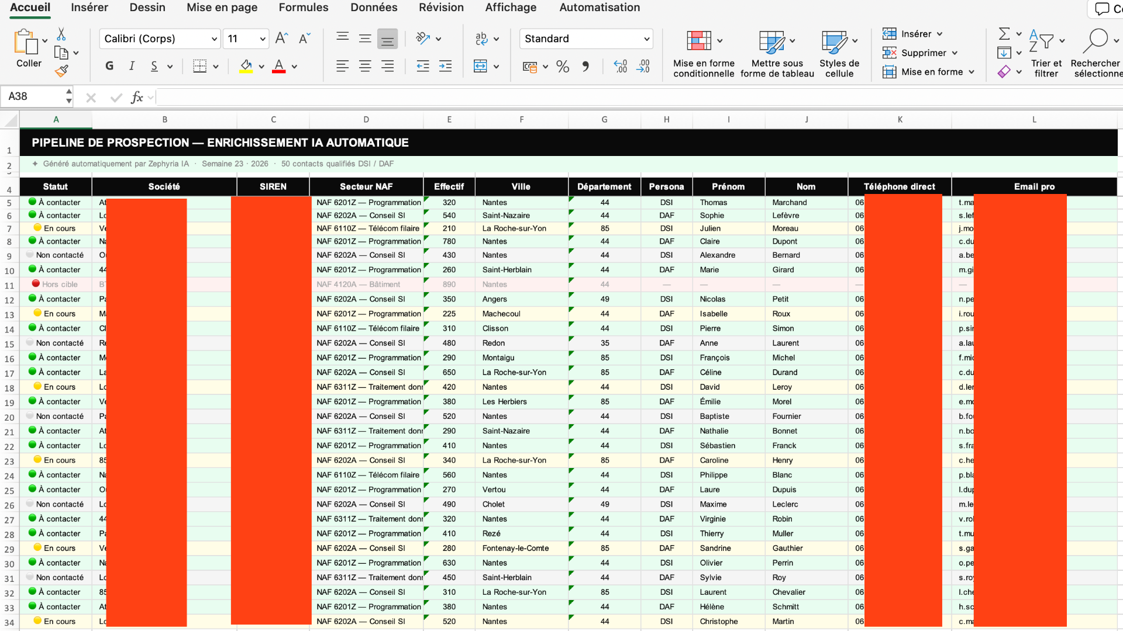Increase indent level

tap(445, 66)
